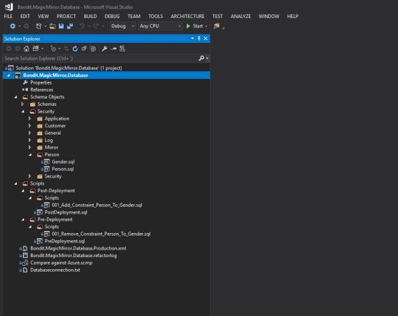The image size is (398, 316).
Task: Collapse the Pre-Deployment folder
Action: point(23,220)
